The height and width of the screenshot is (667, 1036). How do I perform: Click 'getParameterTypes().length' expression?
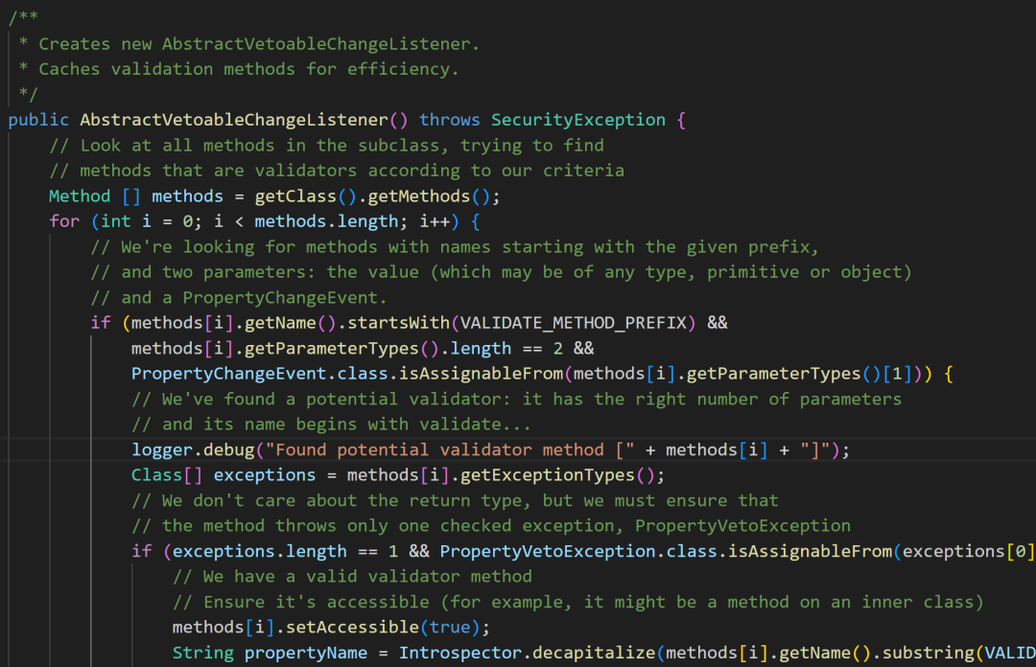[x=378, y=348]
